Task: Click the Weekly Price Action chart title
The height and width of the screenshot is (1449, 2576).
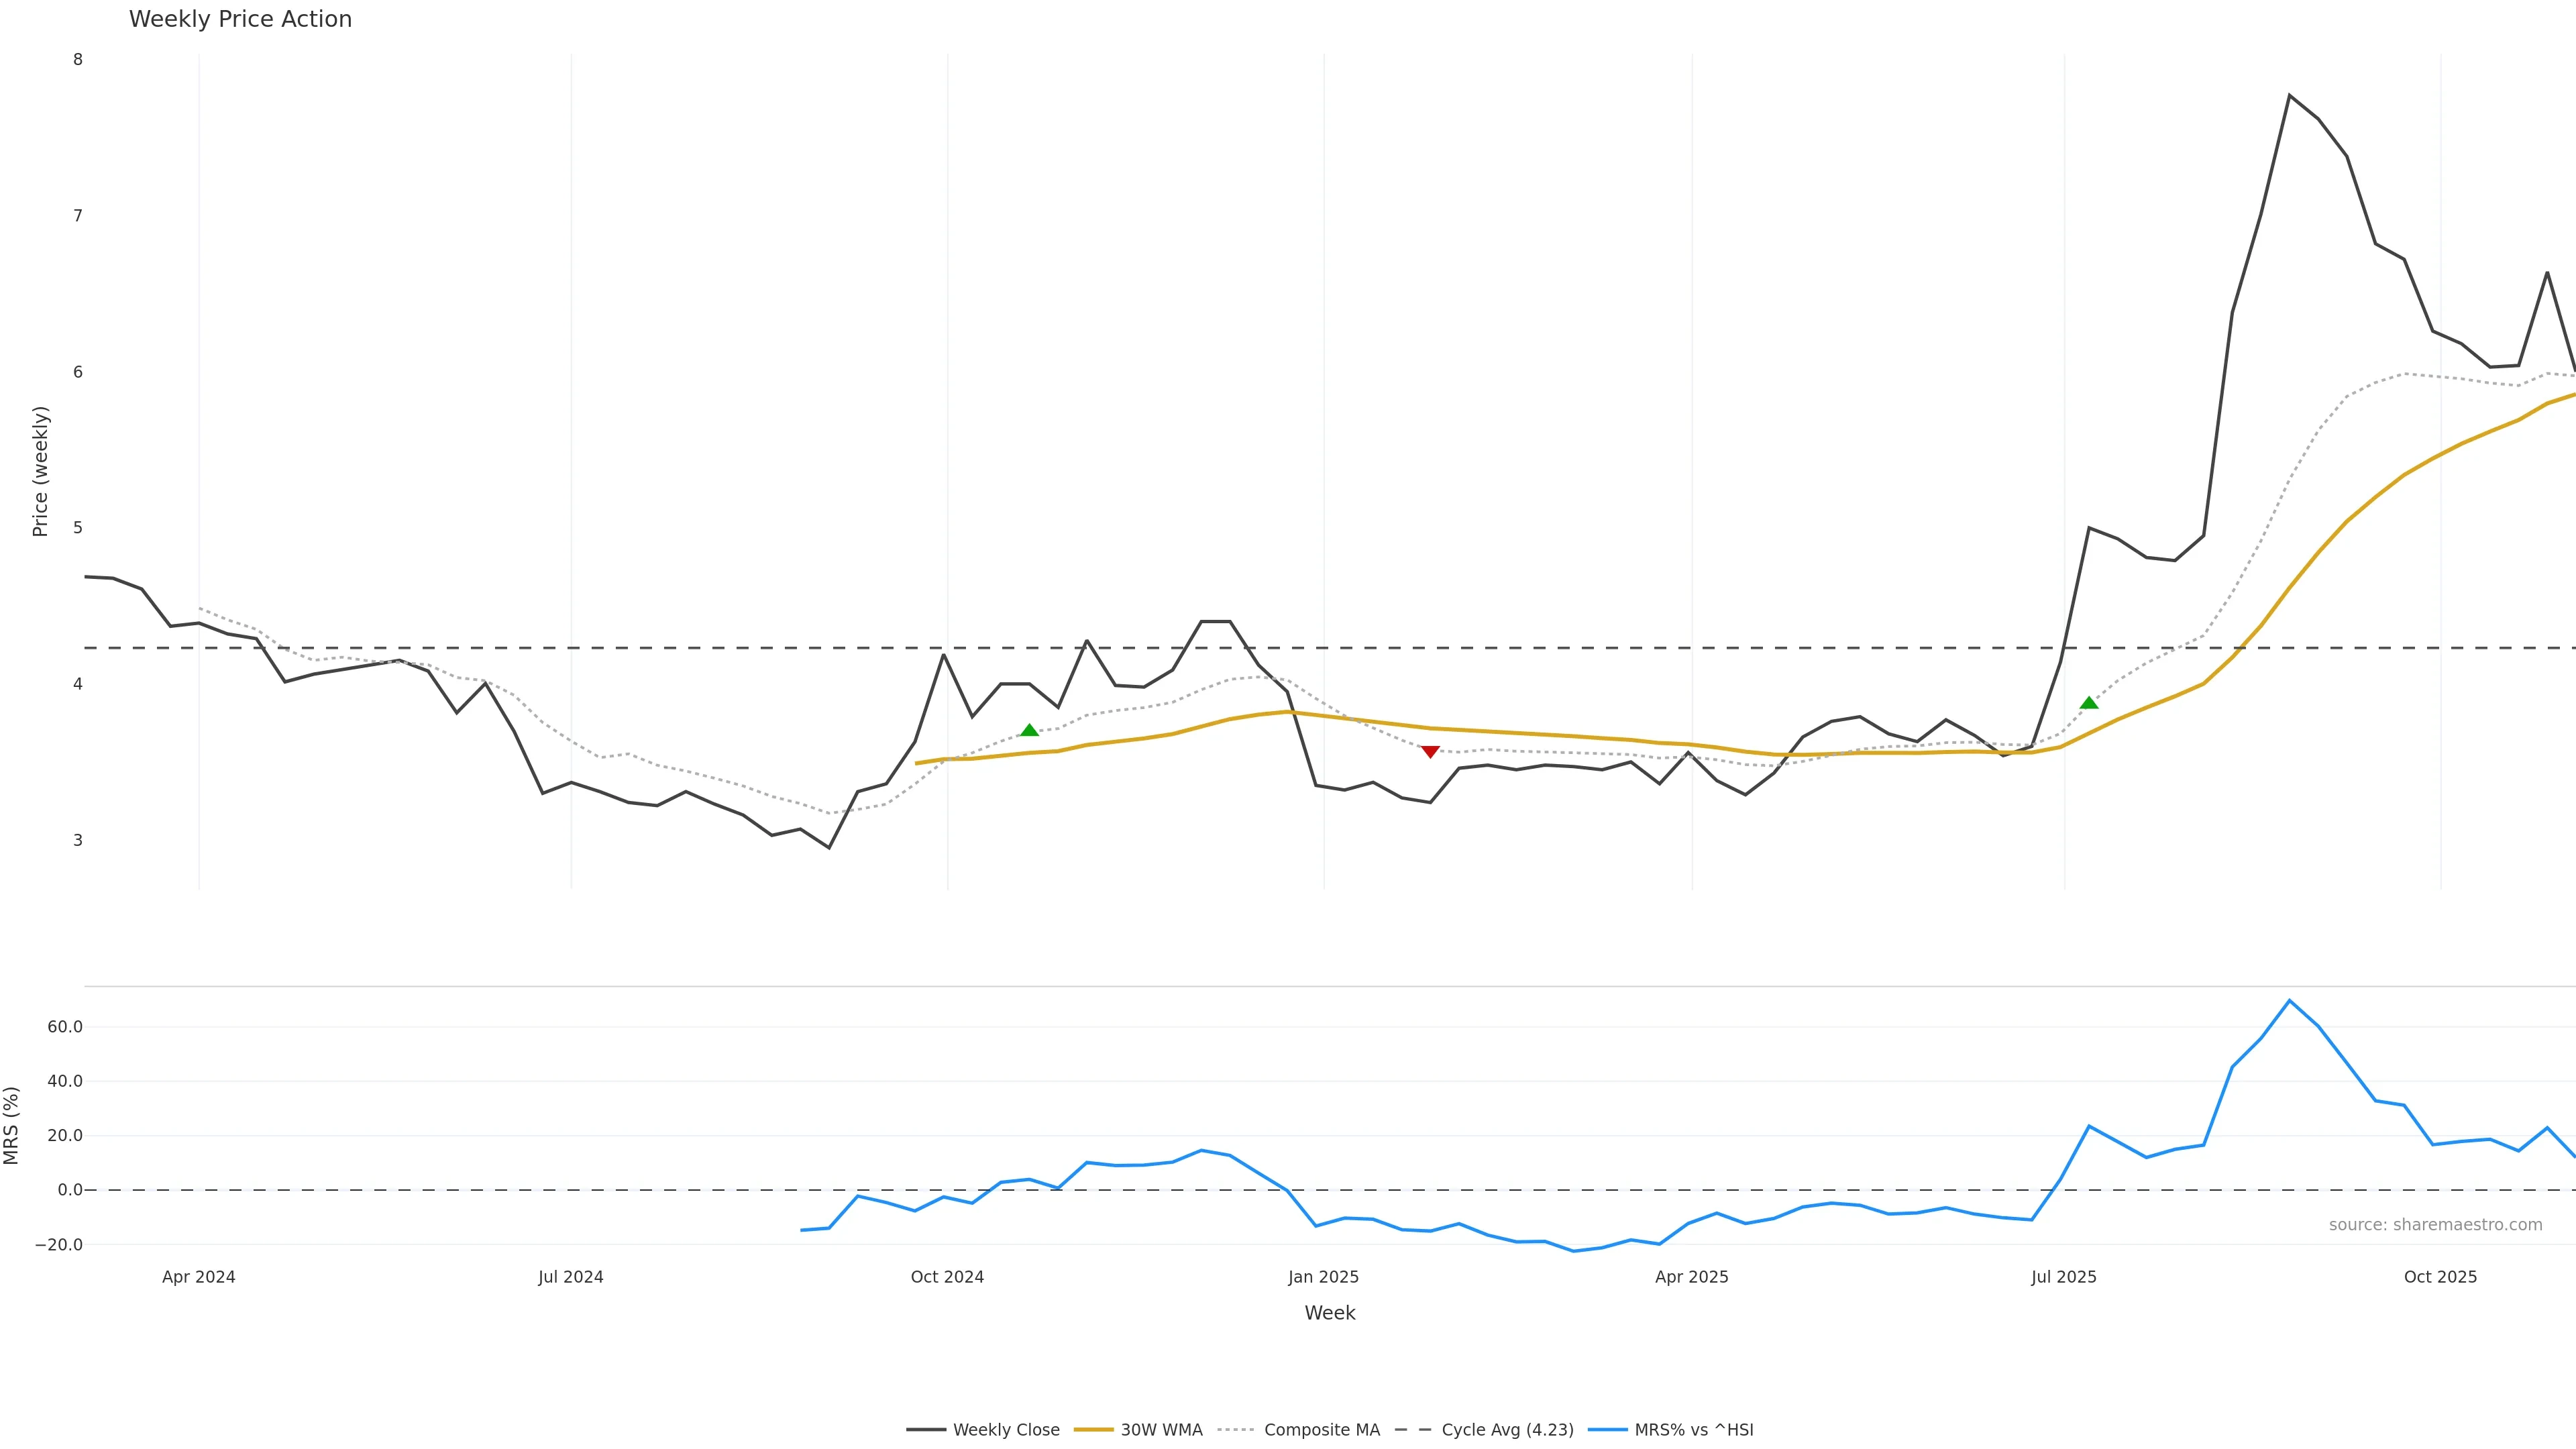Action: (x=240, y=19)
